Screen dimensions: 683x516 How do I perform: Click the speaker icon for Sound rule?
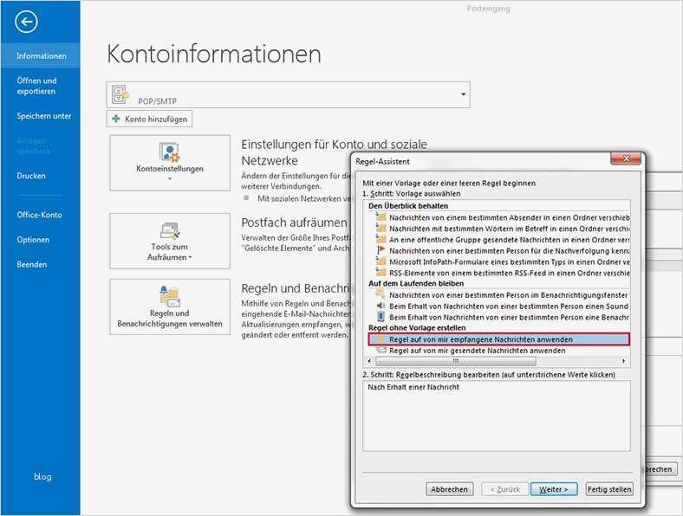pyautogui.click(x=381, y=306)
